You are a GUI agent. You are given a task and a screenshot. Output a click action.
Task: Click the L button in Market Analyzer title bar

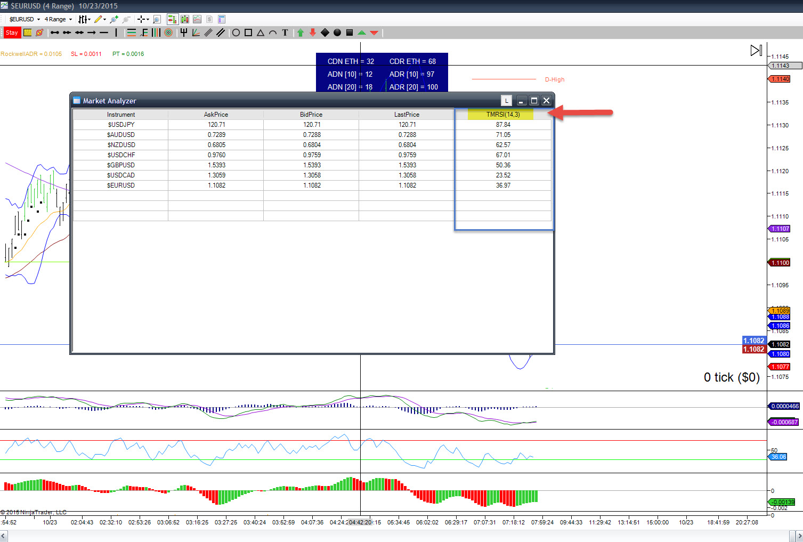point(506,100)
